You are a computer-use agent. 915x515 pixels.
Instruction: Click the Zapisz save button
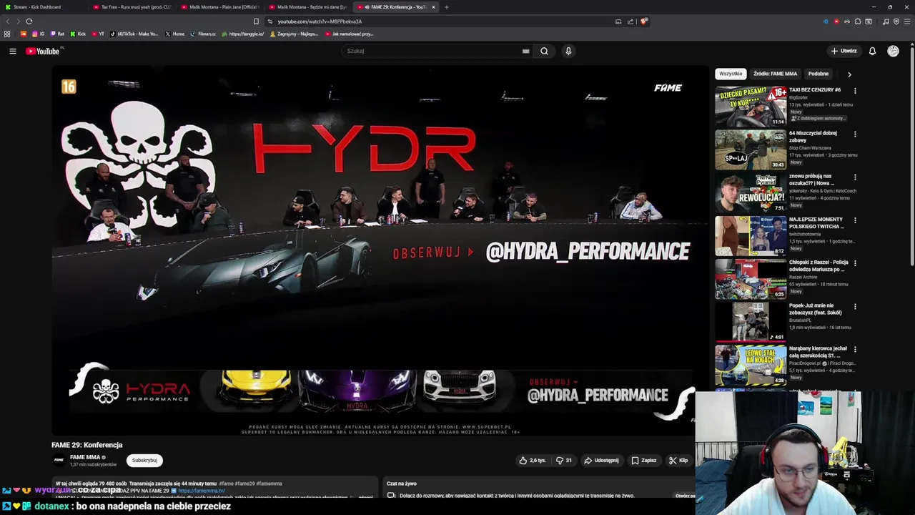pos(643,461)
